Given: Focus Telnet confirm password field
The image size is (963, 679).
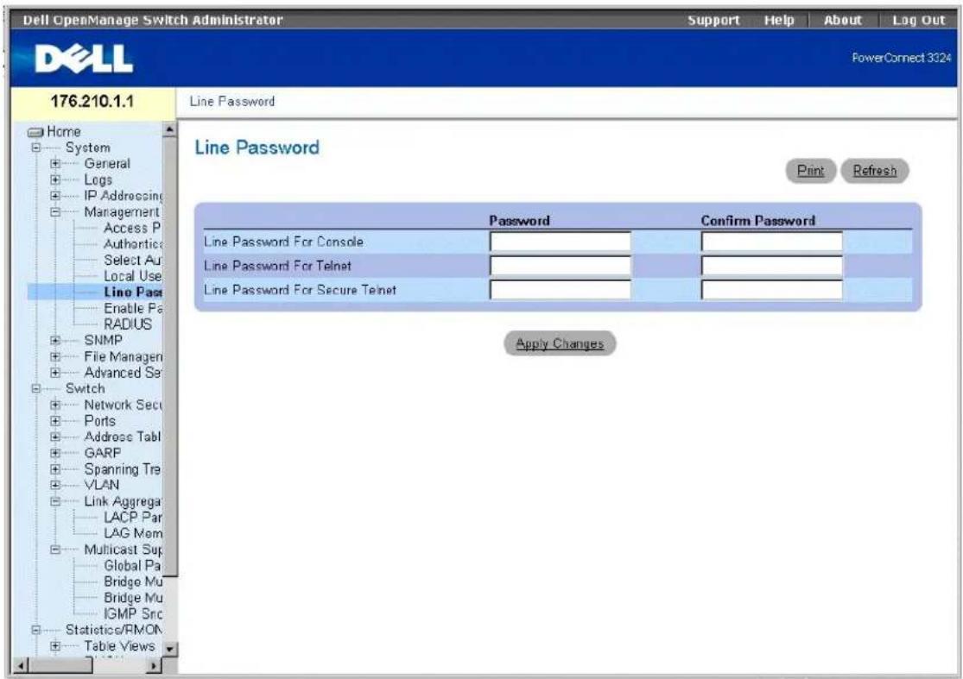Looking at the screenshot, I should [x=772, y=266].
